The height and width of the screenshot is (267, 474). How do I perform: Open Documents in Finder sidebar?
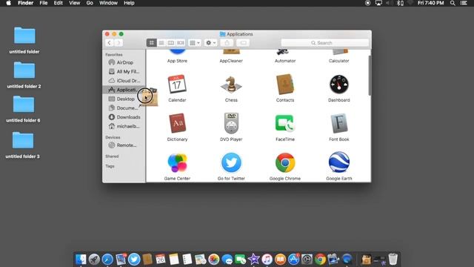(124, 108)
